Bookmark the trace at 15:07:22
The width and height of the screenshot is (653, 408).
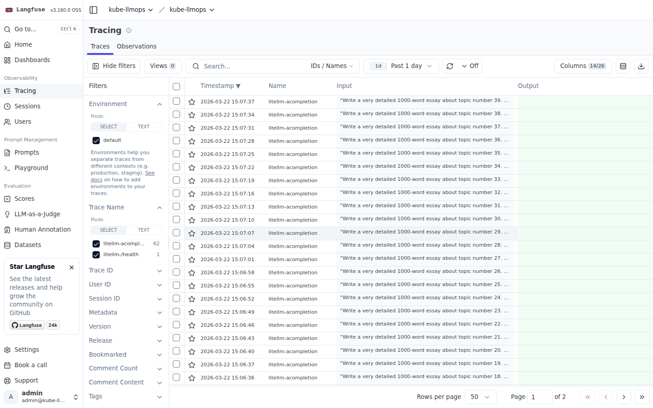point(192,168)
